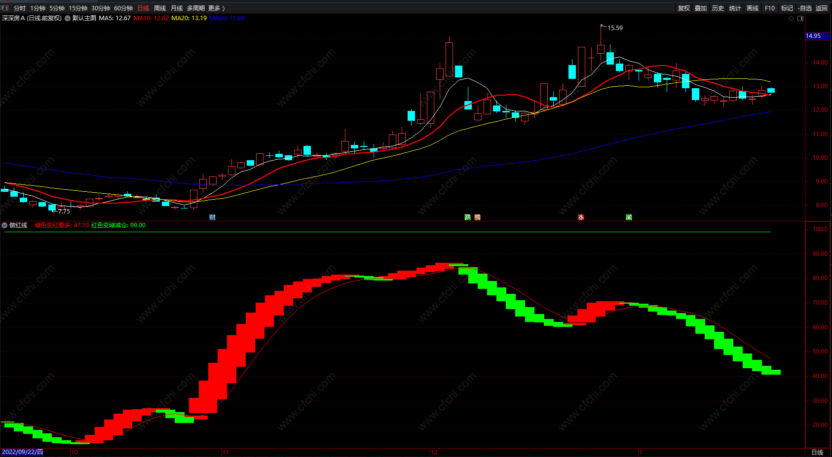Click the 13.00 price axis label
The image size is (832, 457).
pyautogui.click(x=820, y=86)
